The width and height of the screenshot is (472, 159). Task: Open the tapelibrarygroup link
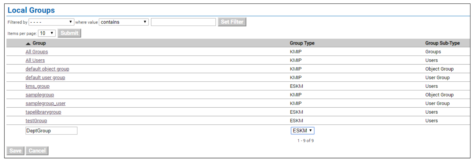point(43,112)
